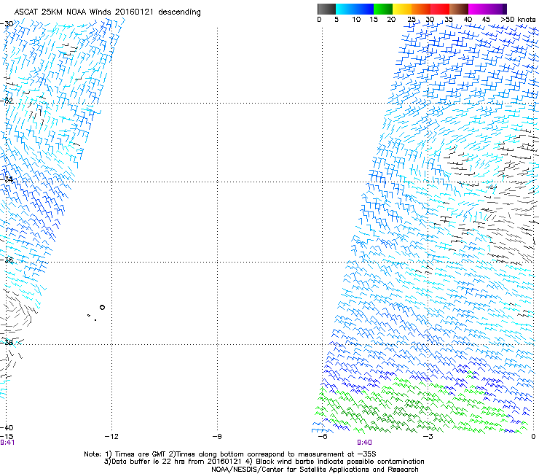Click the 9:40 swath time label
The height and width of the screenshot is (474, 539).
[x=365, y=443]
